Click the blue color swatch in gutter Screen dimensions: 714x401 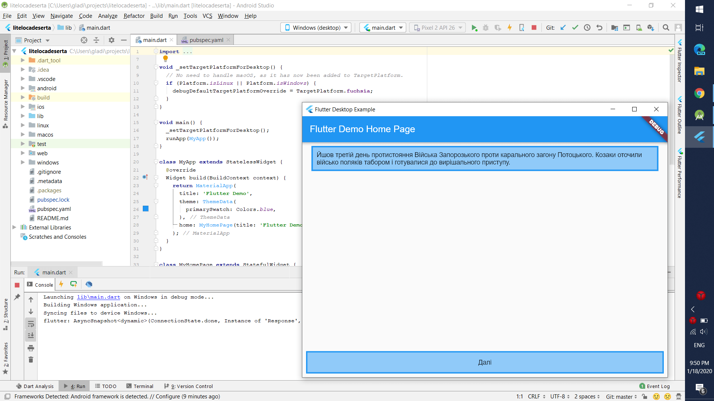(x=146, y=209)
